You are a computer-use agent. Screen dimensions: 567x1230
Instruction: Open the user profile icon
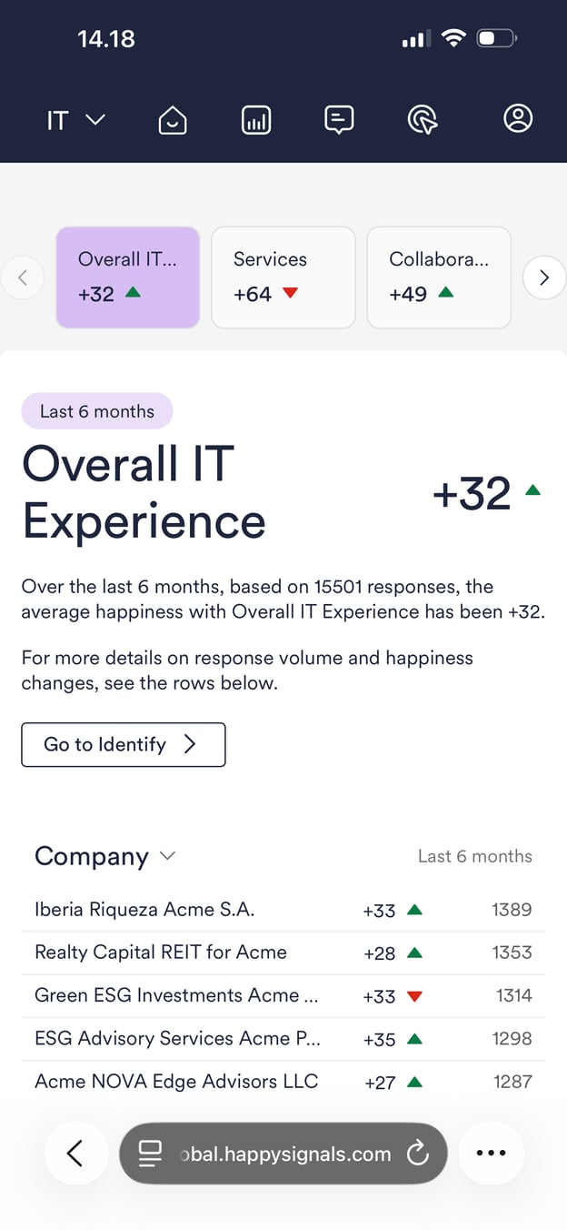518,119
